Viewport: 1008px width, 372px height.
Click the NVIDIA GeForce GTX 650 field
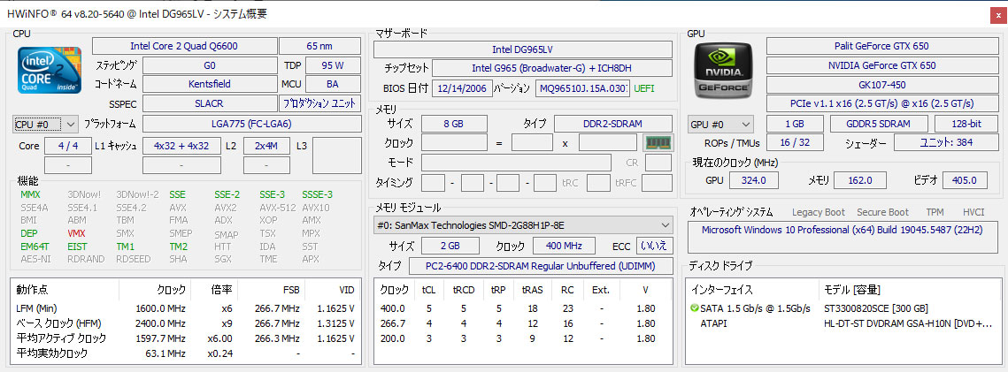point(881,65)
